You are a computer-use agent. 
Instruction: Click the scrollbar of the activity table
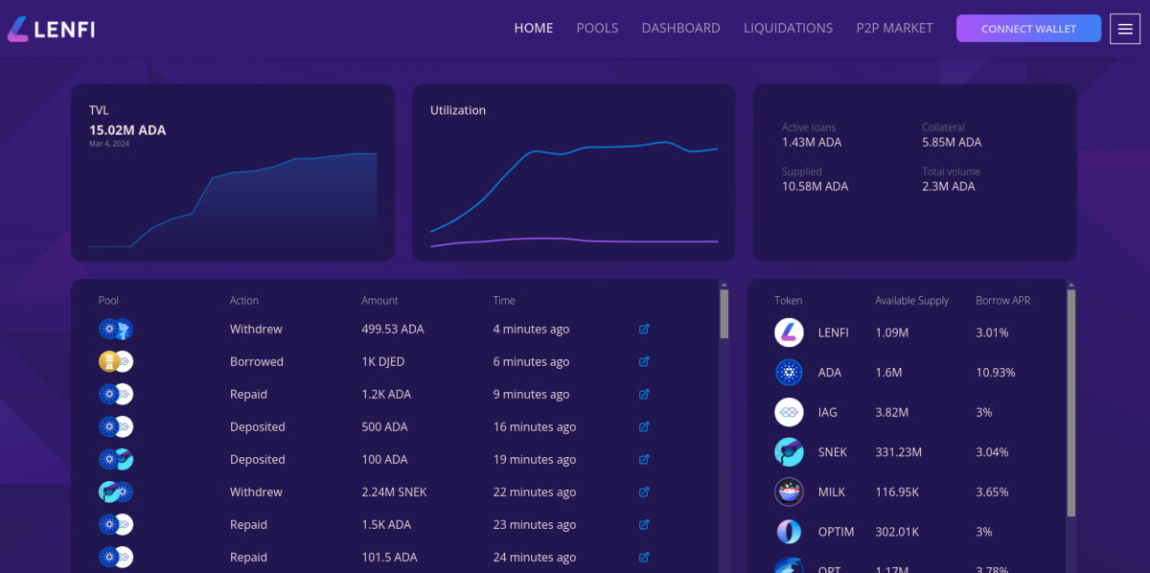[x=724, y=316]
